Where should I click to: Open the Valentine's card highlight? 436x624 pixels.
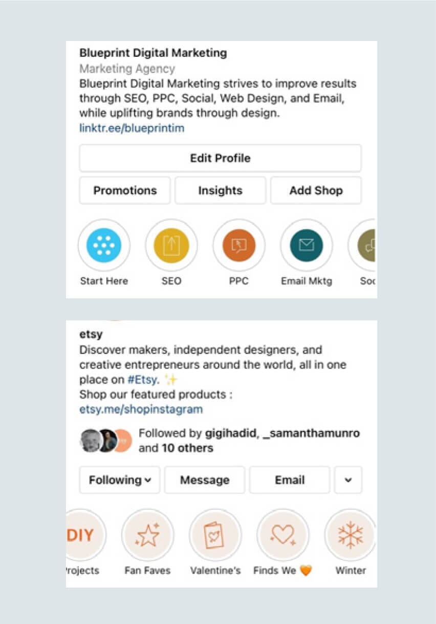215,535
